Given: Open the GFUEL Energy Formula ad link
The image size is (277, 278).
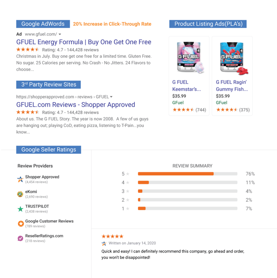Looking at the screenshot, I should (83, 42).
